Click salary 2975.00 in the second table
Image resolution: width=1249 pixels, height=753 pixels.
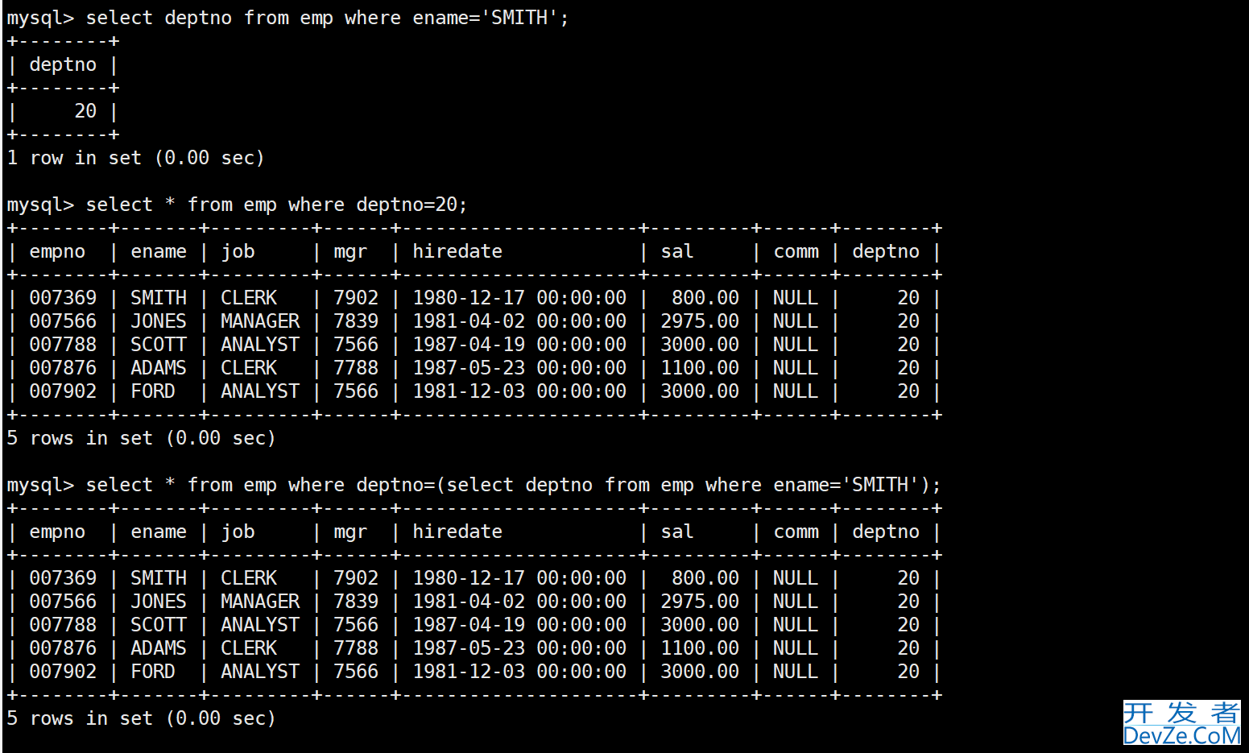point(700,321)
